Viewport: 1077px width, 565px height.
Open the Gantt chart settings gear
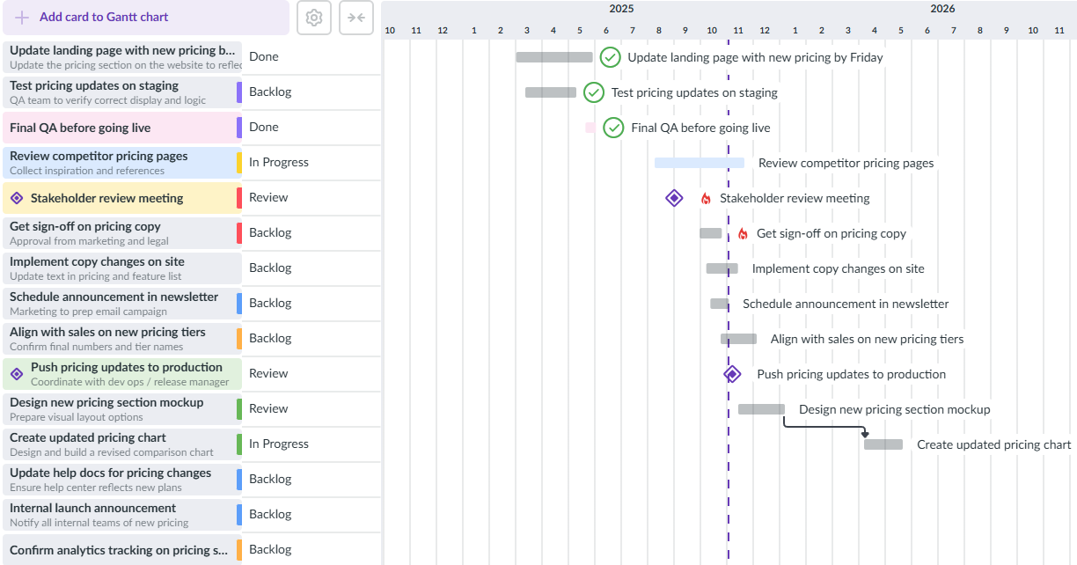tap(313, 18)
